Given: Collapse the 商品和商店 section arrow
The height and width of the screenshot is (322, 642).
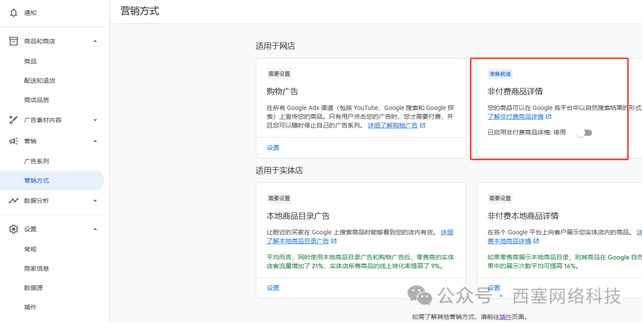Looking at the screenshot, I should tap(95, 41).
